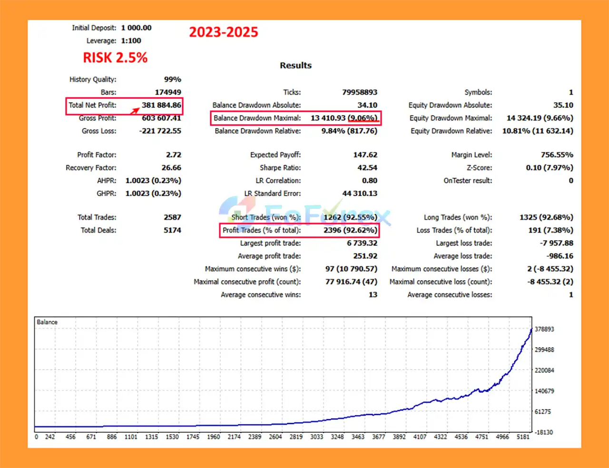This screenshot has width=609, height=468.
Task: Click Sharpe Ratio value 42.54
Action: [x=367, y=167]
